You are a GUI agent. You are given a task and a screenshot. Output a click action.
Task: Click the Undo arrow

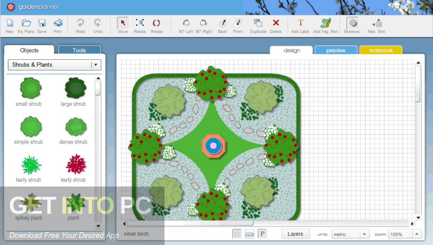[98, 23]
